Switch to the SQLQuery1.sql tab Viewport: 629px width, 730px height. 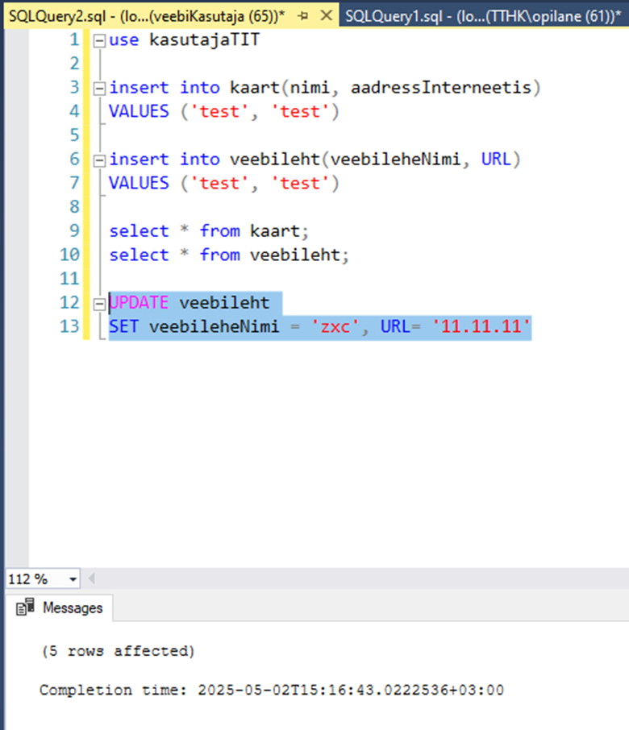476,15
